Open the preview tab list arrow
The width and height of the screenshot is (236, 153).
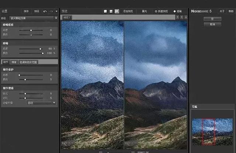tap(185, 17)
